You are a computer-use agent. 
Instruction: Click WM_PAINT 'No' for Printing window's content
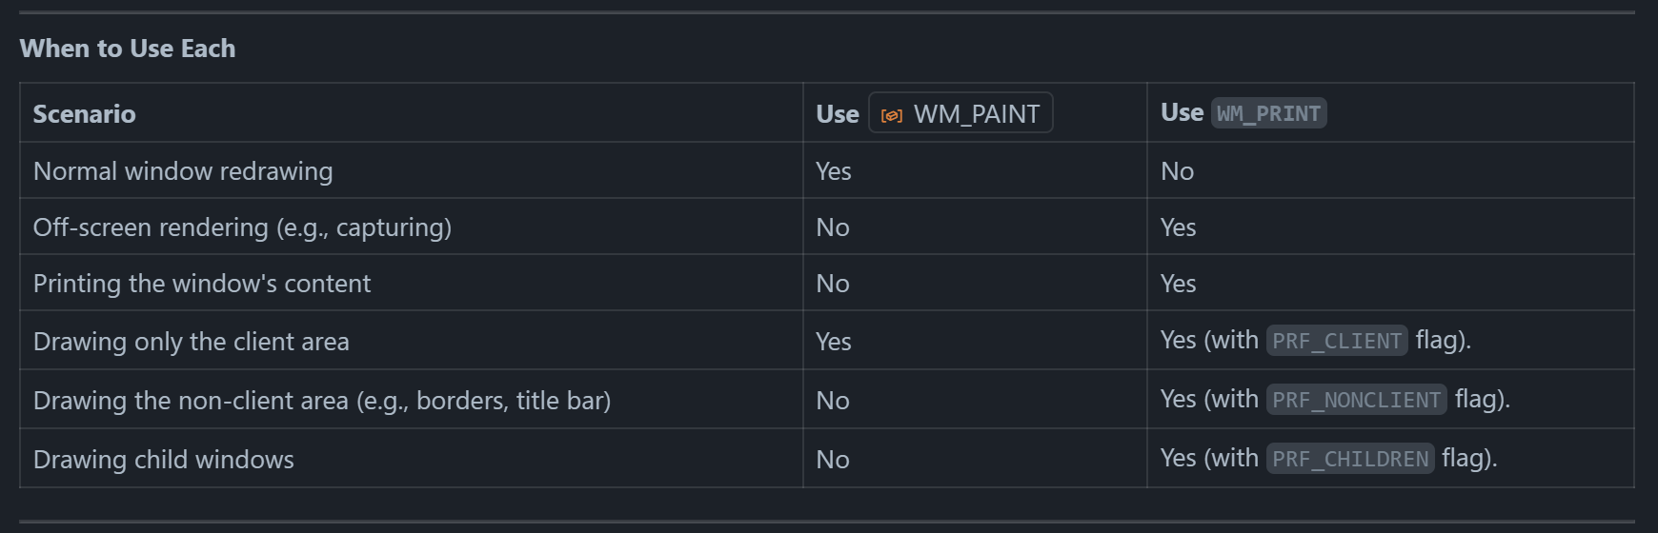(833, 284)
